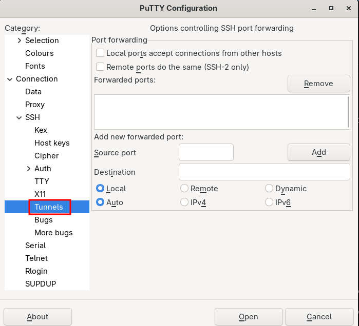The image size is (359, 326).
Task: Open the Selection category
Action: [42, 40]
